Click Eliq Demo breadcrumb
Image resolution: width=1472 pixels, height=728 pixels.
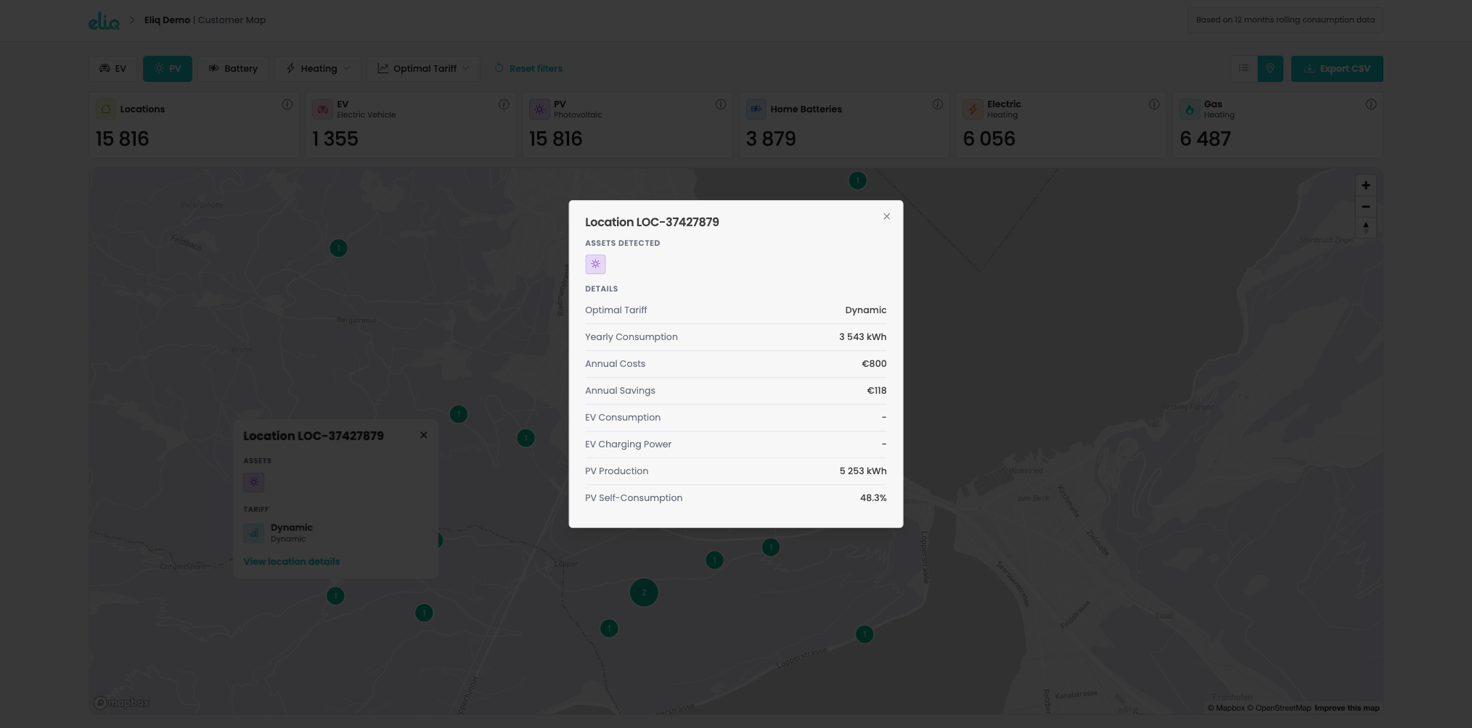(167, 20)
